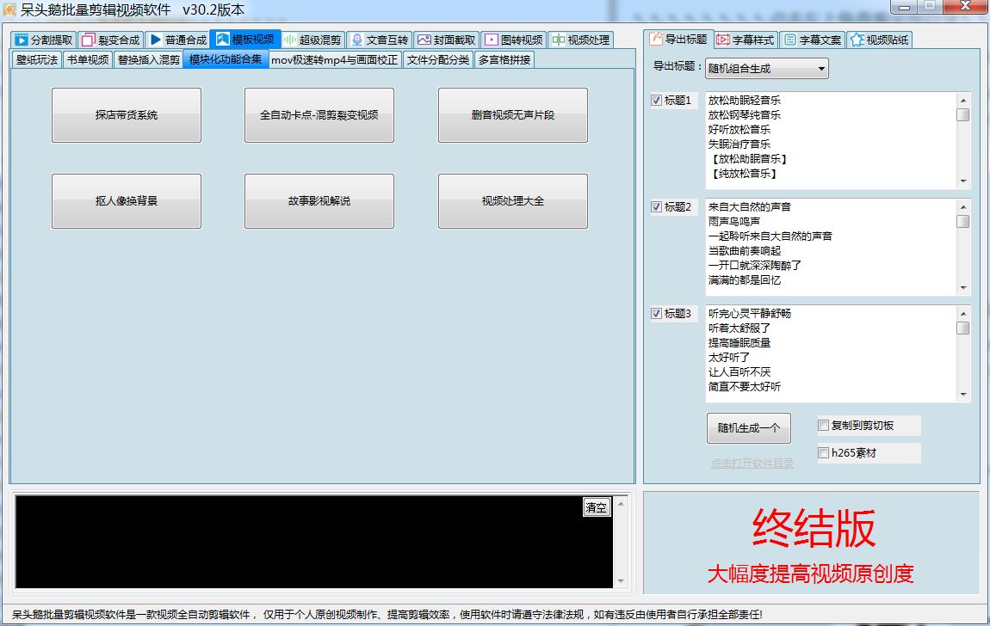
Task: Select 放松助眠轻音乐 in 标题1 list
Action: pos(745,101)
